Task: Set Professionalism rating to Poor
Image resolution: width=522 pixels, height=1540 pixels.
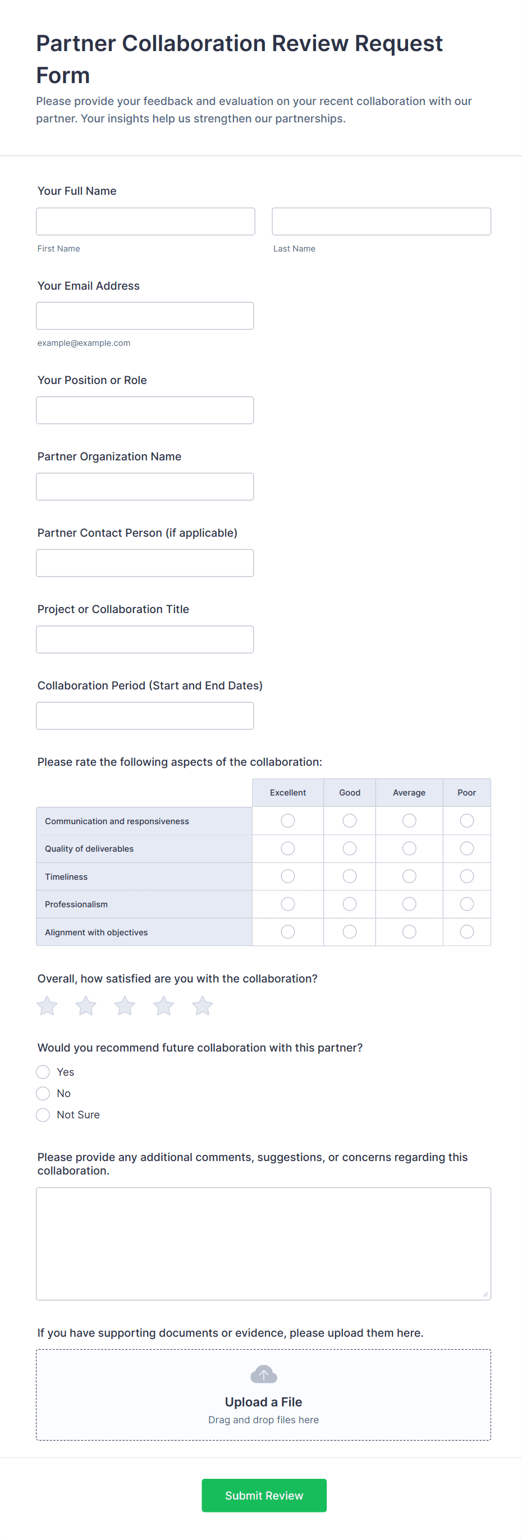Action: click(x=467, y=904)
